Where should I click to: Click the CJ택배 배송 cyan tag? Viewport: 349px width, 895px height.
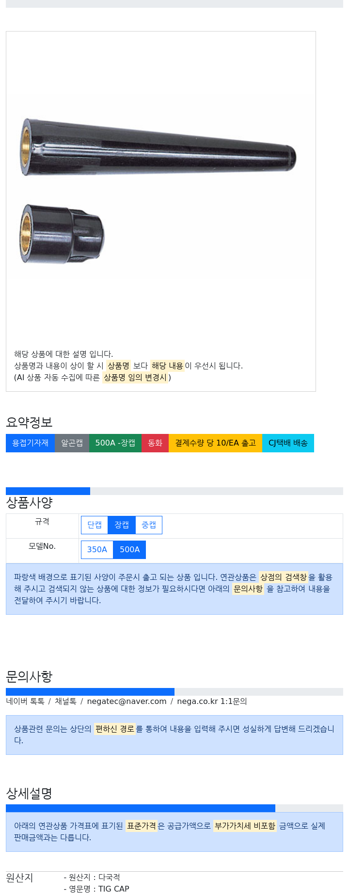coord(288,443)
